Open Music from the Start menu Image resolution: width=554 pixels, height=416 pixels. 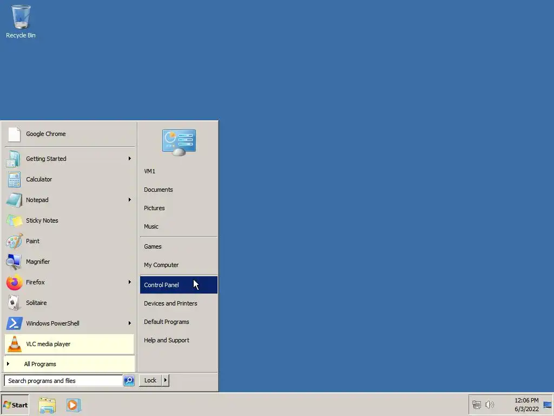tap(179, 226)
